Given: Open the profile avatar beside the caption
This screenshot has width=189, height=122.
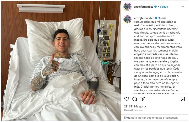Looking at the screenshot, I should coord(127,19).
